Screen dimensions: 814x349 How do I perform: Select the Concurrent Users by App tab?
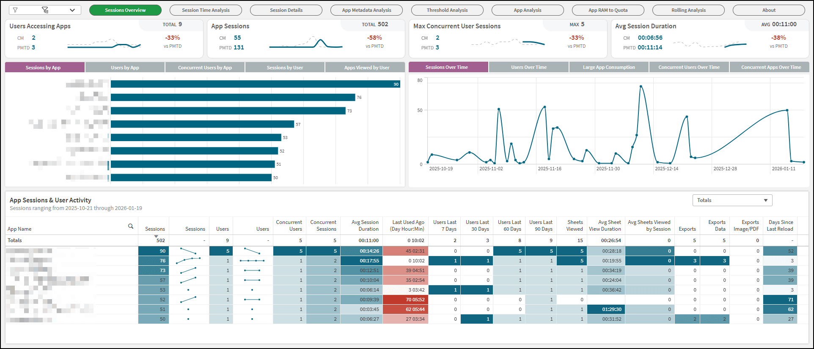[x=205, y=68]
